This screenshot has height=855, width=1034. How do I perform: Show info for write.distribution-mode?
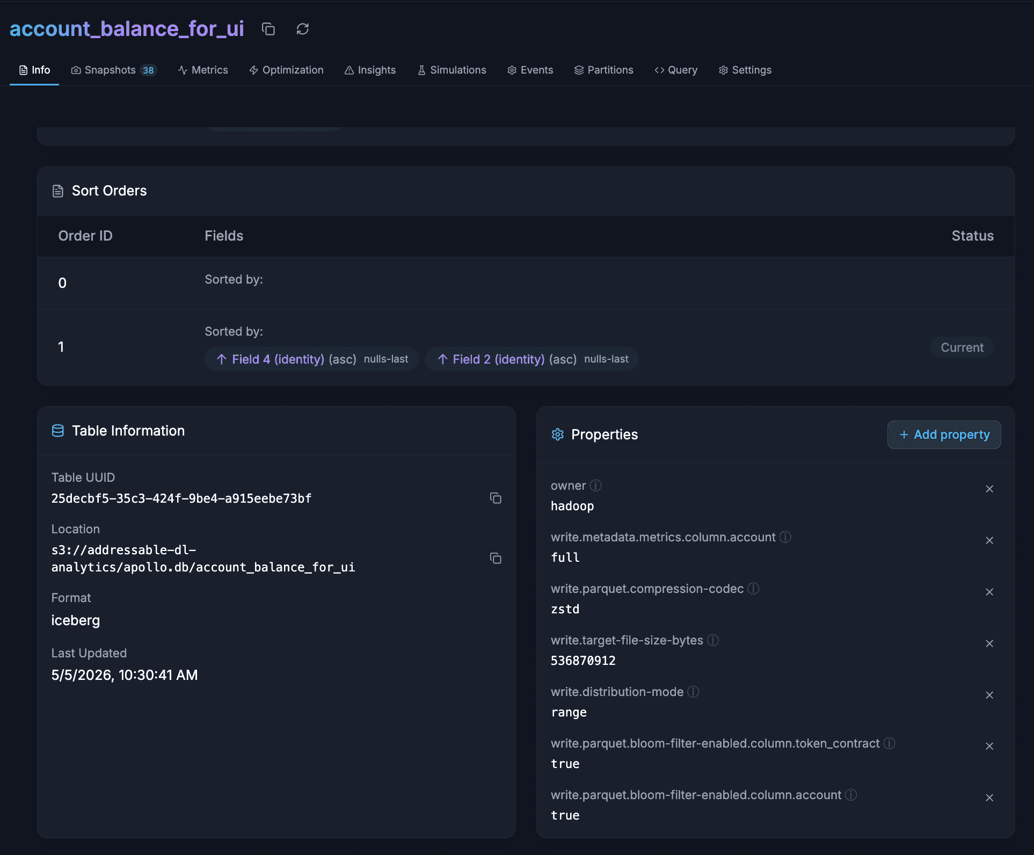(x=693, y=692)
